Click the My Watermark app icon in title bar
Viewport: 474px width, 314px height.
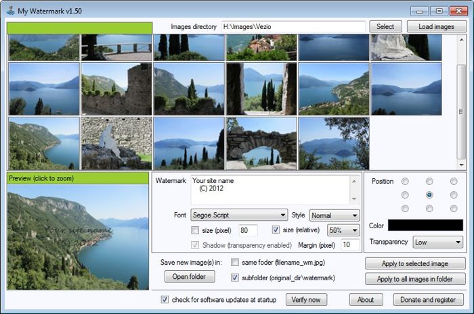(x=11, y=11)
